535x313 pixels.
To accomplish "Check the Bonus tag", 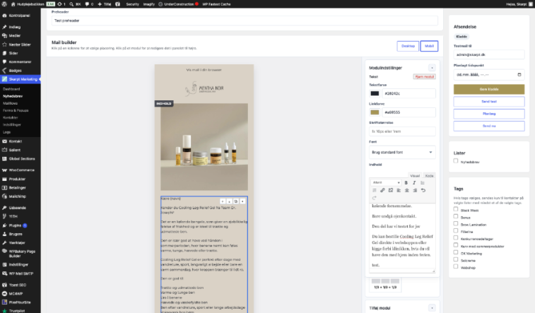I will tap(456, 216).
